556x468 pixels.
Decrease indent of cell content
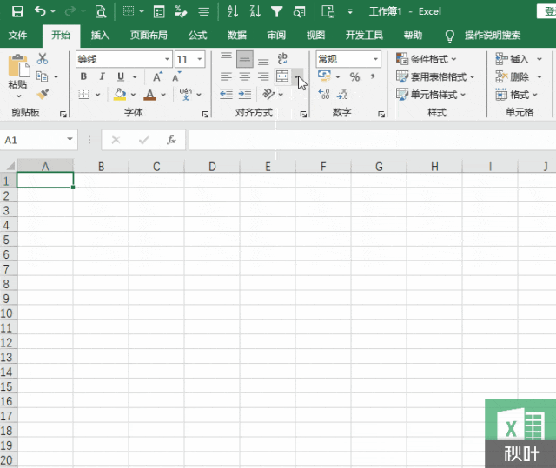[x=226, y=95]
